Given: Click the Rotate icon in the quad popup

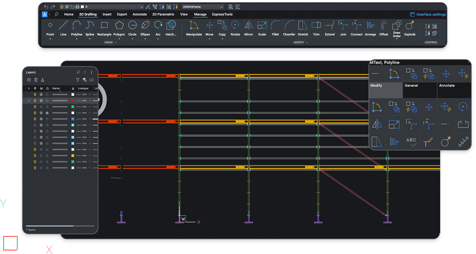Looking at the screenshot, I should (x=463, y=107).
